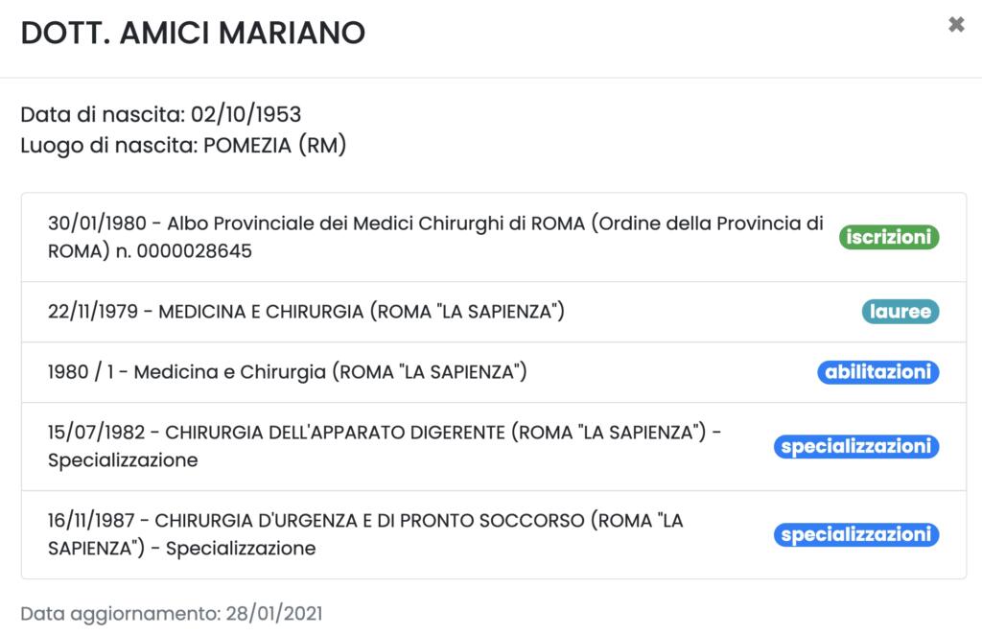Select the 15/07/1982 Chirurgia dell'Apparato Digerente row
Viewport: 982px width, 635px height.
pos(384,433)
